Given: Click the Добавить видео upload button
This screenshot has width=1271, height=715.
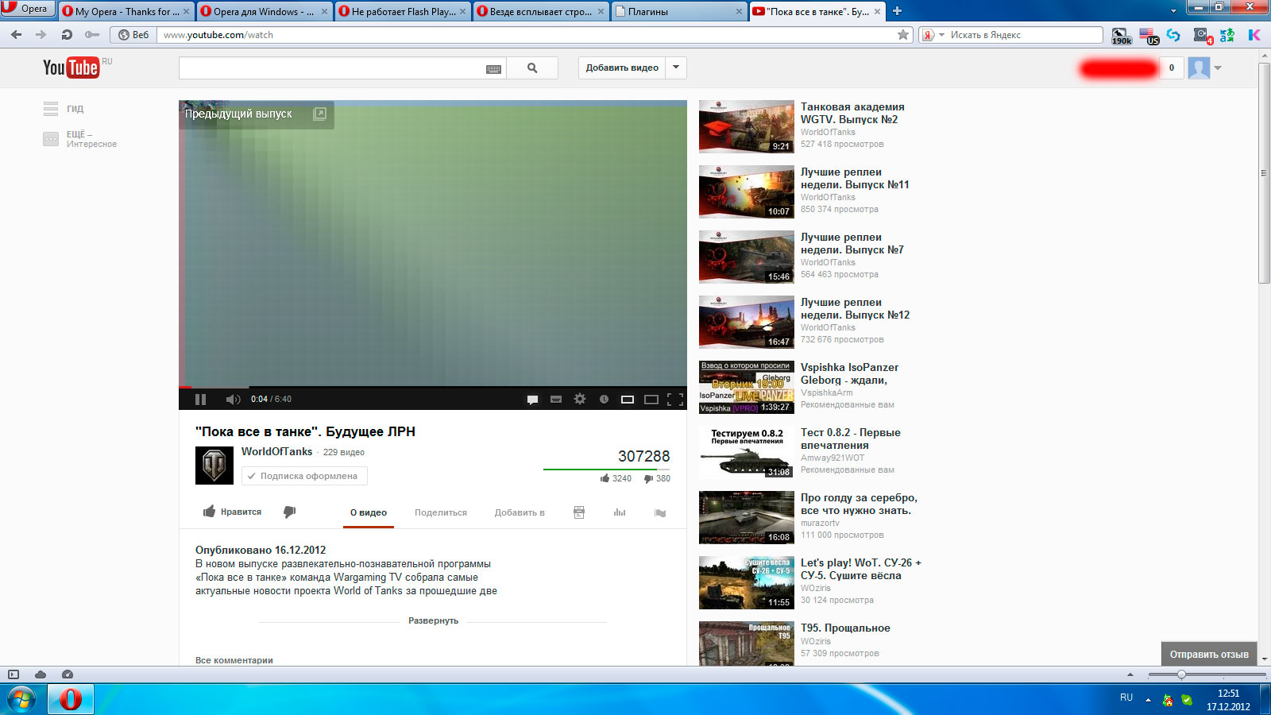Looking at the screenshot, I should coord(622,68).
